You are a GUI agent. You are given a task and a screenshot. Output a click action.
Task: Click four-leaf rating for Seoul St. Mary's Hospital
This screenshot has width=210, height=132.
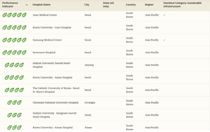click(14, 90)
